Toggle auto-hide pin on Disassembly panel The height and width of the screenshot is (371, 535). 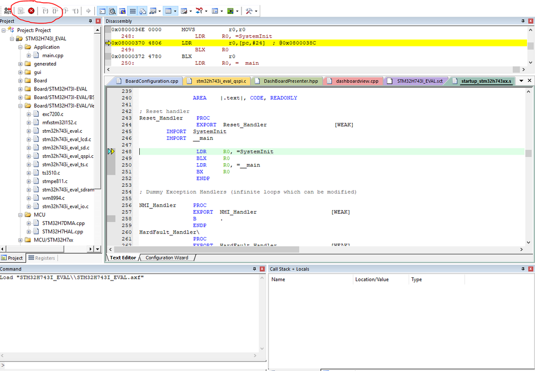click(523, 21)
